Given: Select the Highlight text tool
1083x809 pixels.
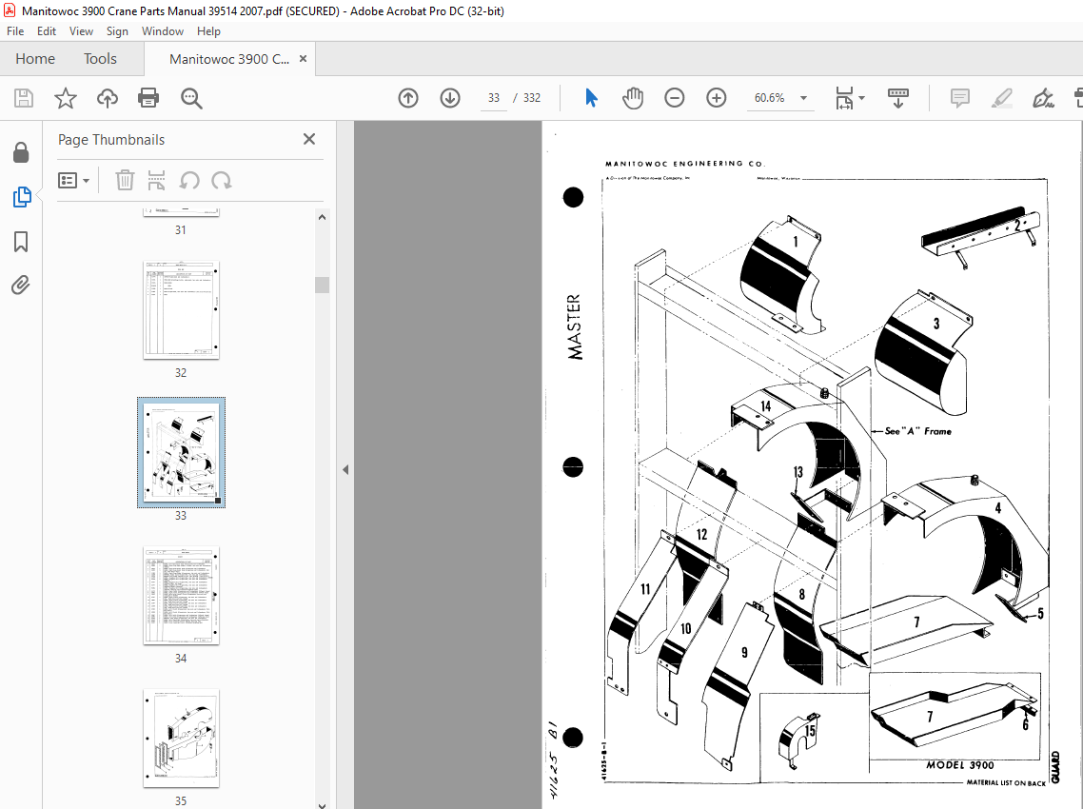Looking at the screenshot, I should click(x=1001, y=98).
